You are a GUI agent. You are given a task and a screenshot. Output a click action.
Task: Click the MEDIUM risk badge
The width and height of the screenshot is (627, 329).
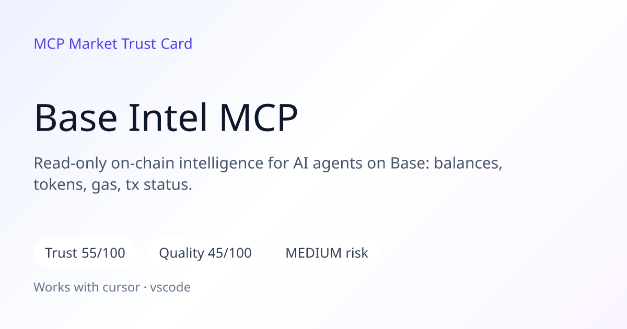[x=327, y=253]
